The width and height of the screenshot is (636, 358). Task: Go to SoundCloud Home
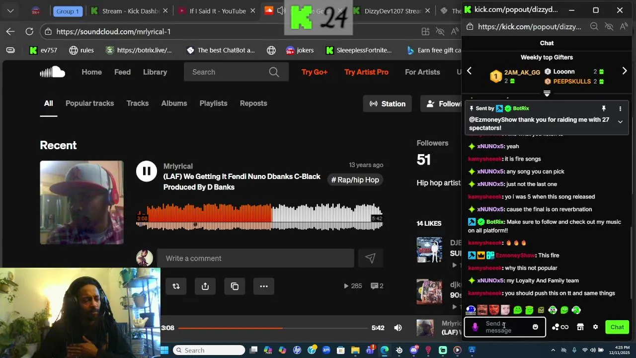[91, 72]
